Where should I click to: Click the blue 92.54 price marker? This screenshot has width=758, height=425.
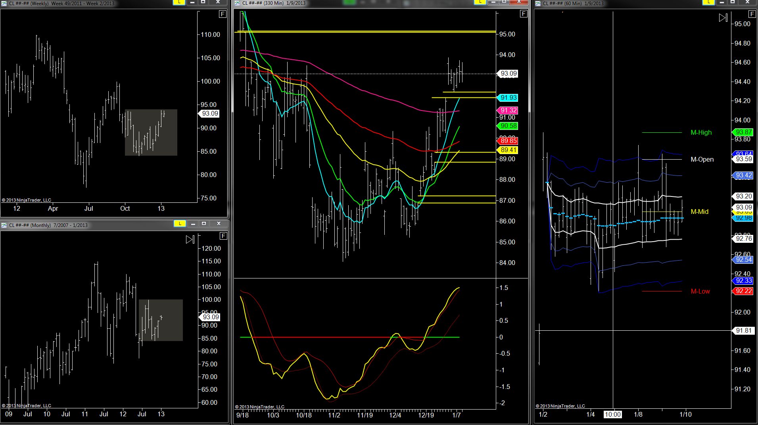pyautogui.click(x=743, y=260)
